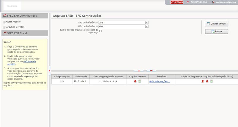The image size is (238, 127).
Task: Open the Arquivos Gerados menu item
Action: point(15,27)
